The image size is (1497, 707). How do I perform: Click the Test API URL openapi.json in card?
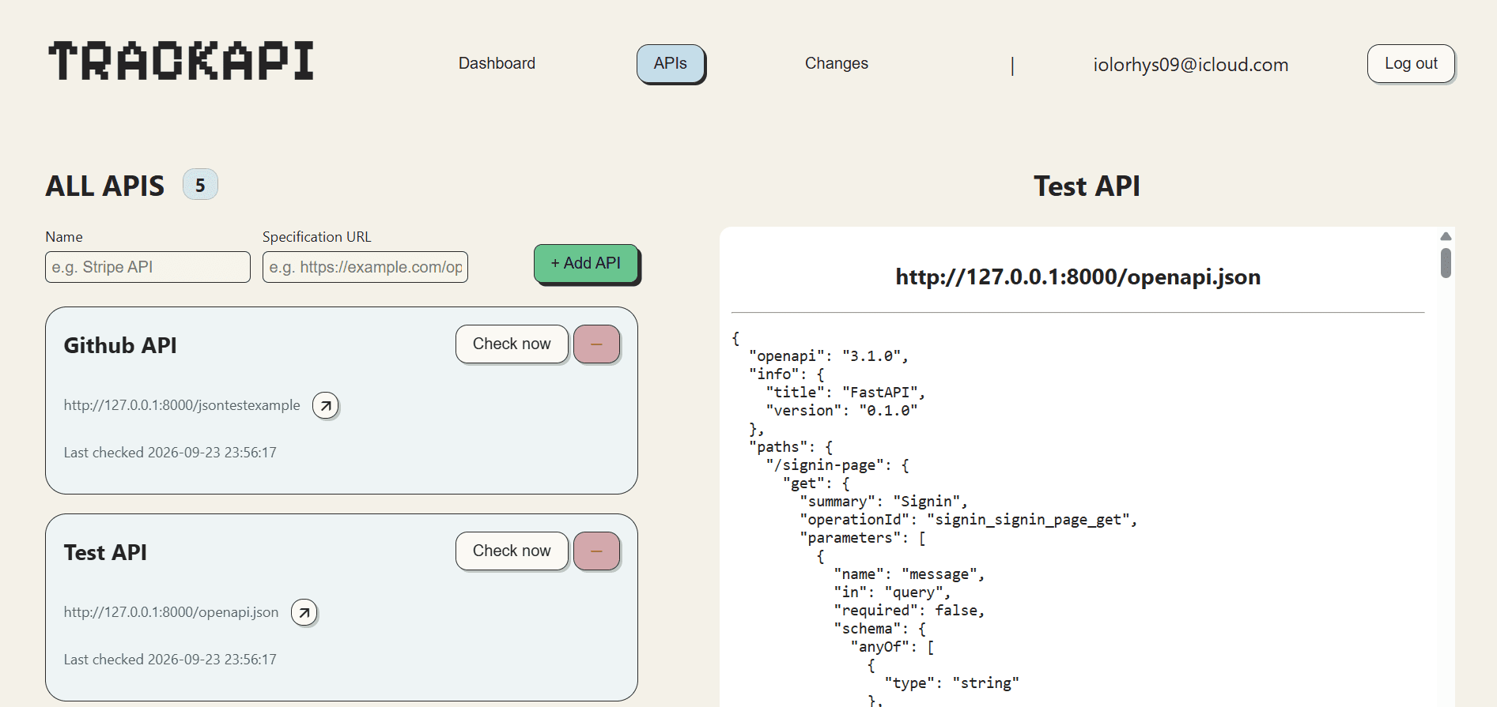coord(171,612)
